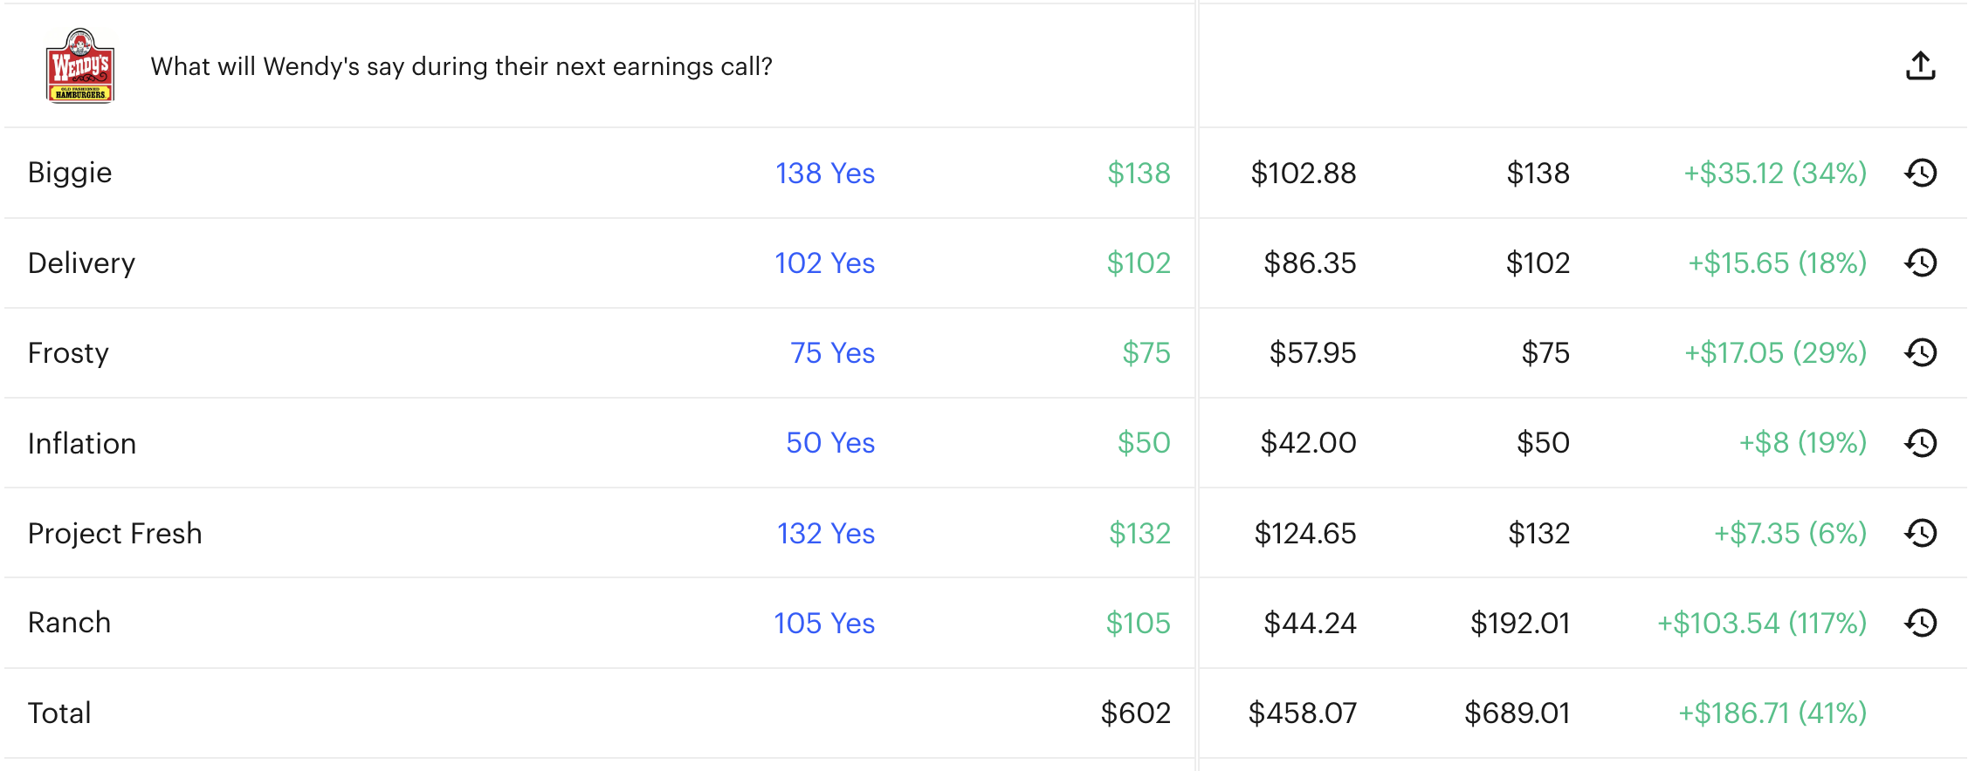Select the Ranch market label
This screenshot has height=771, width=1982.
pos(69,622)
